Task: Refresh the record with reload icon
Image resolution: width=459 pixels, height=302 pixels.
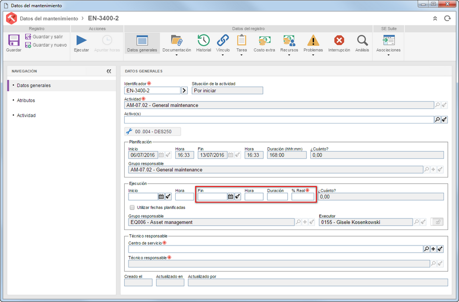Action: tap(447, 18)
